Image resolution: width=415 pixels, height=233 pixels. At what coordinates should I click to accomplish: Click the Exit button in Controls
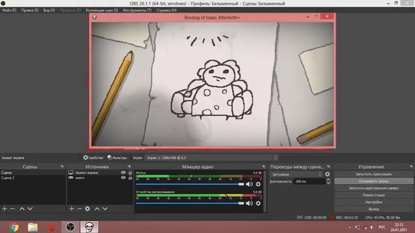pyautogui.click(x=373, y=209)
